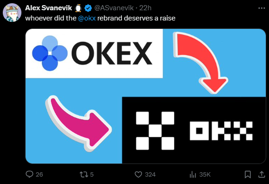The width and height of the screenshot is (269, 184).
Task: Click the 324 likes count
Action: [x=150, y=175]
